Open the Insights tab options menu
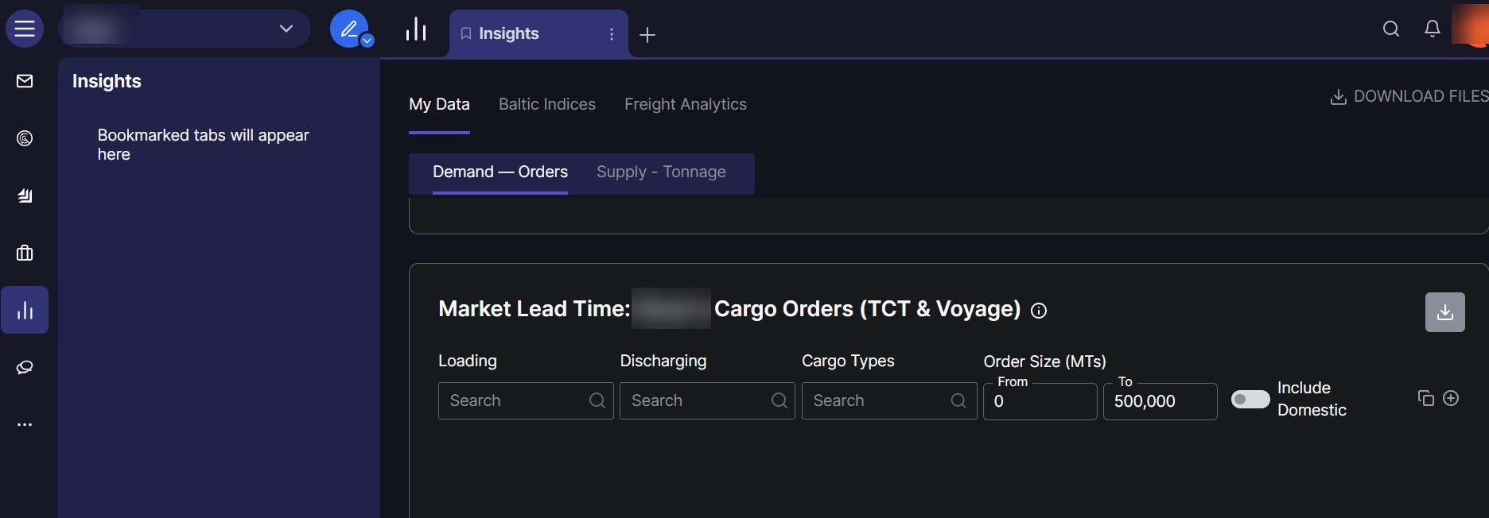The image size is (1489, 518). coord(611,34)
